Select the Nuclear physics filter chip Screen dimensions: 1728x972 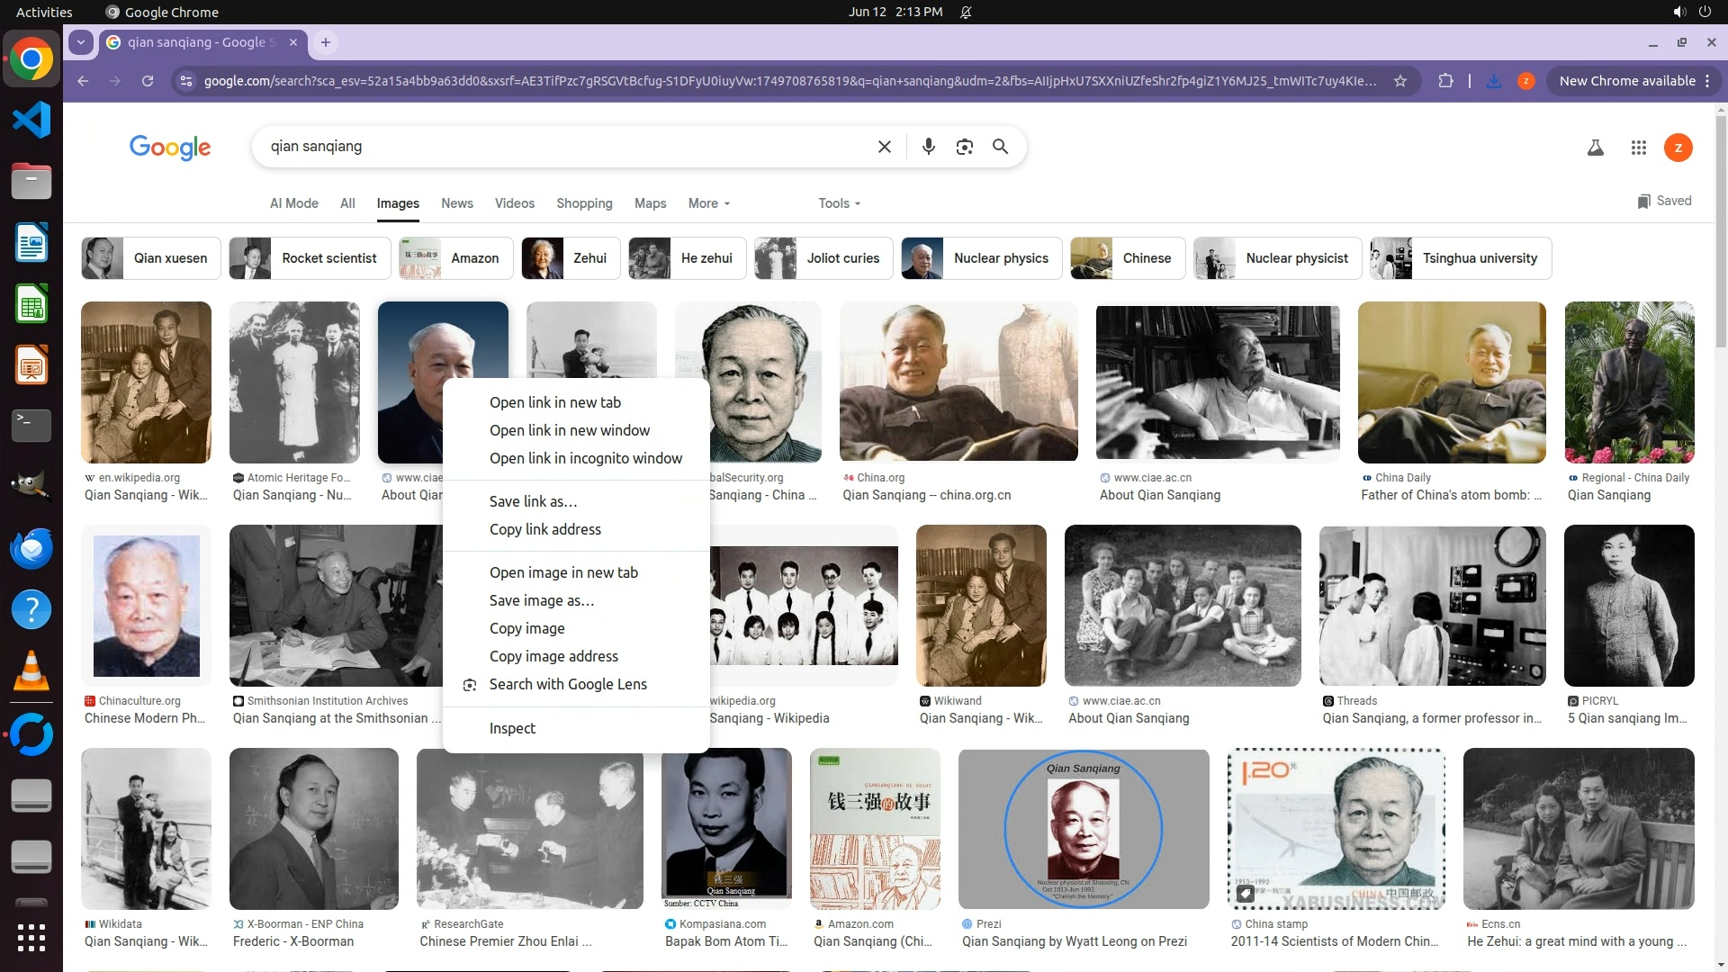click(981, 258)
